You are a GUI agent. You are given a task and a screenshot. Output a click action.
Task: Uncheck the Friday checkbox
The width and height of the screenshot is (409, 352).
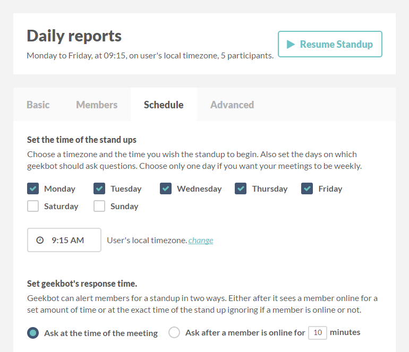pyautogui.click(x=307, y=188)
